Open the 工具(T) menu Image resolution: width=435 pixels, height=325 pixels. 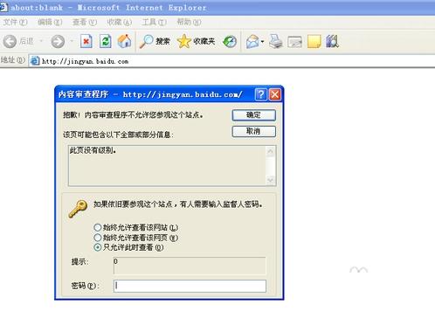pos(155,22)
